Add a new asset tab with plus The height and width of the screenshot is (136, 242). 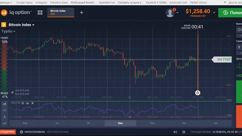pos(82,12)
